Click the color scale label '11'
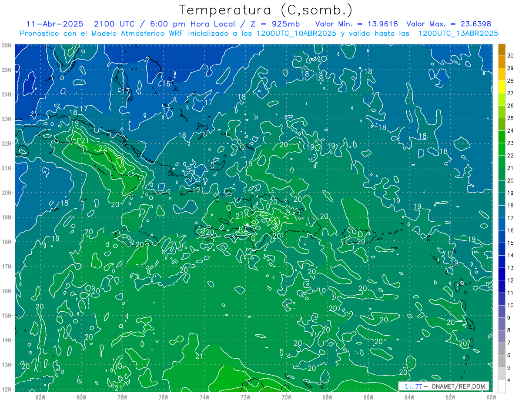522x403 pixels. coord(511,293)
